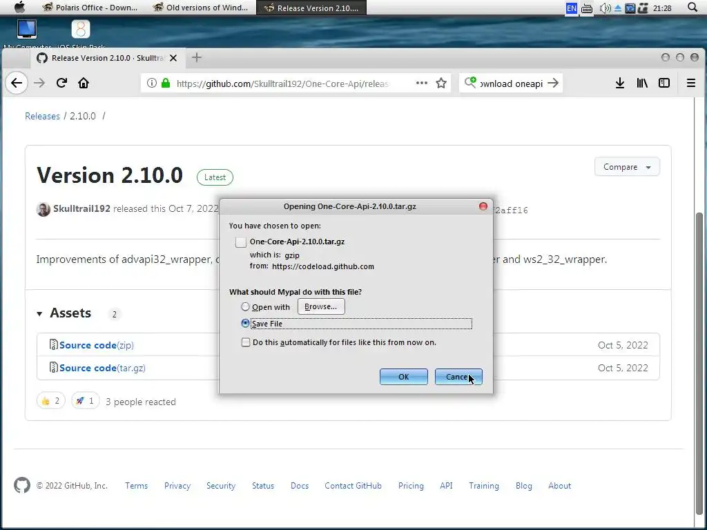Open the Docs footer link

pyautogui.click(x=300, y=485)
